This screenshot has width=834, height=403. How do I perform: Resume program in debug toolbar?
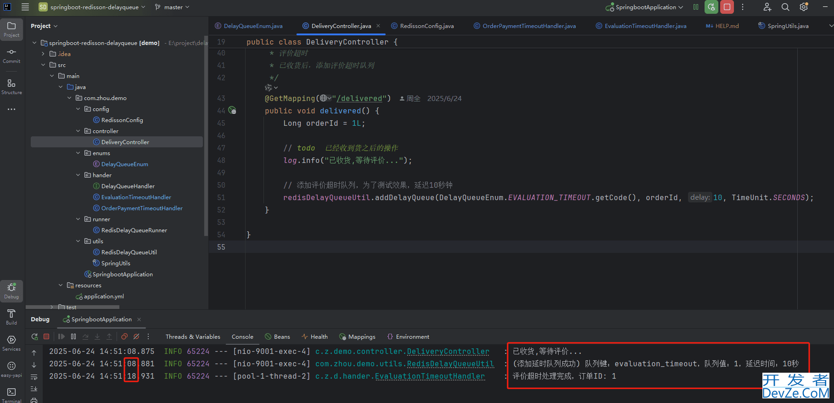62,336
